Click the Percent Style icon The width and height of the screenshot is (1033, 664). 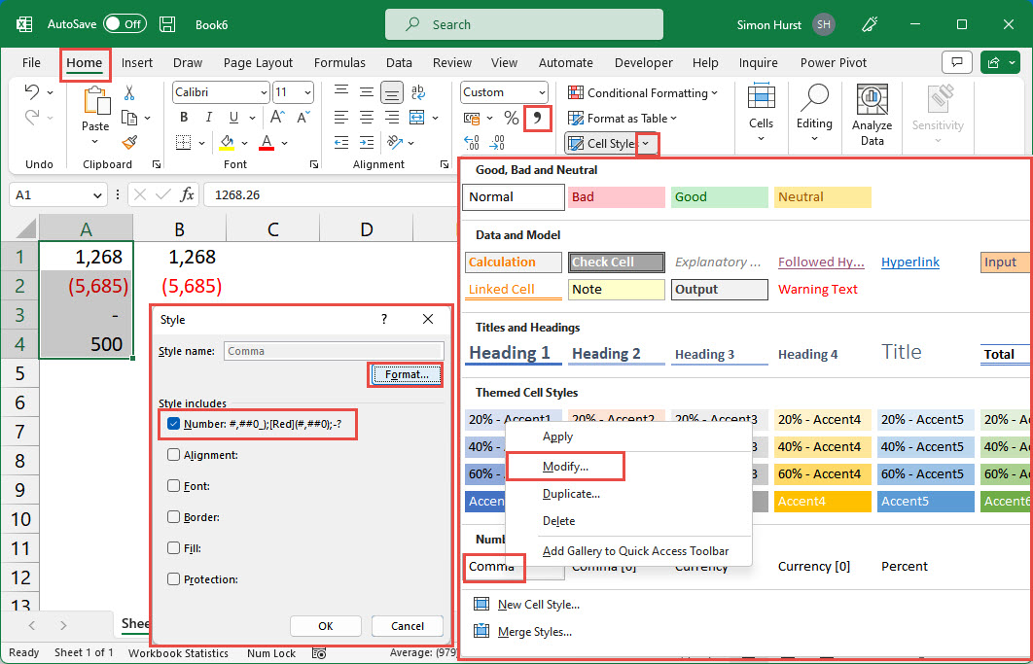[x=511, y=118]
